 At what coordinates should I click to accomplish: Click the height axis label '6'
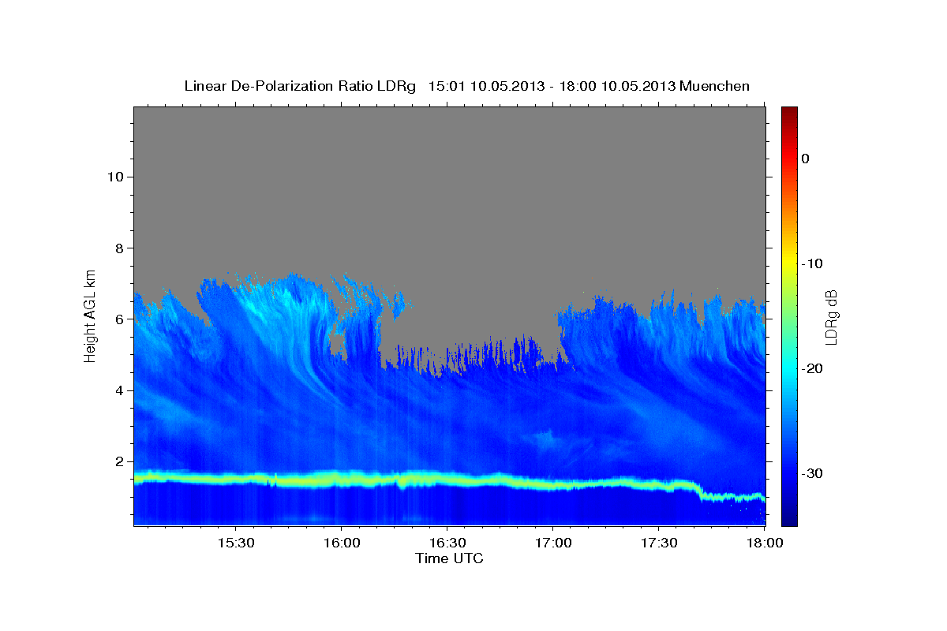(x=118, y=319)
